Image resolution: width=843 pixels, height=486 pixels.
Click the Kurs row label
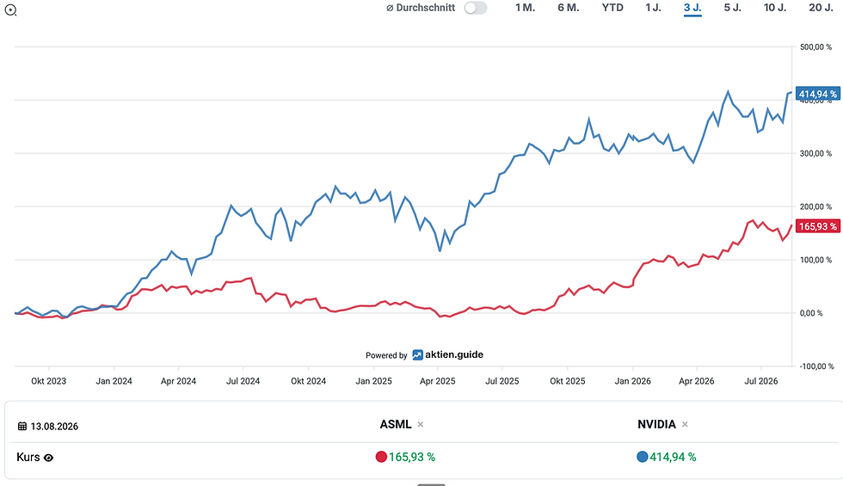click(28, 457)
